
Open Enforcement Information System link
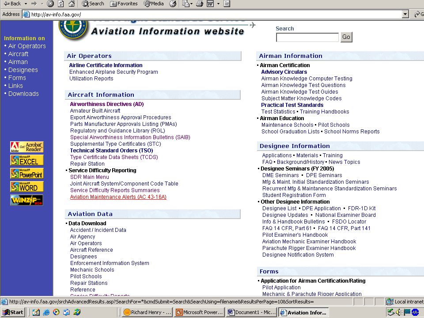tap(110, 263)
